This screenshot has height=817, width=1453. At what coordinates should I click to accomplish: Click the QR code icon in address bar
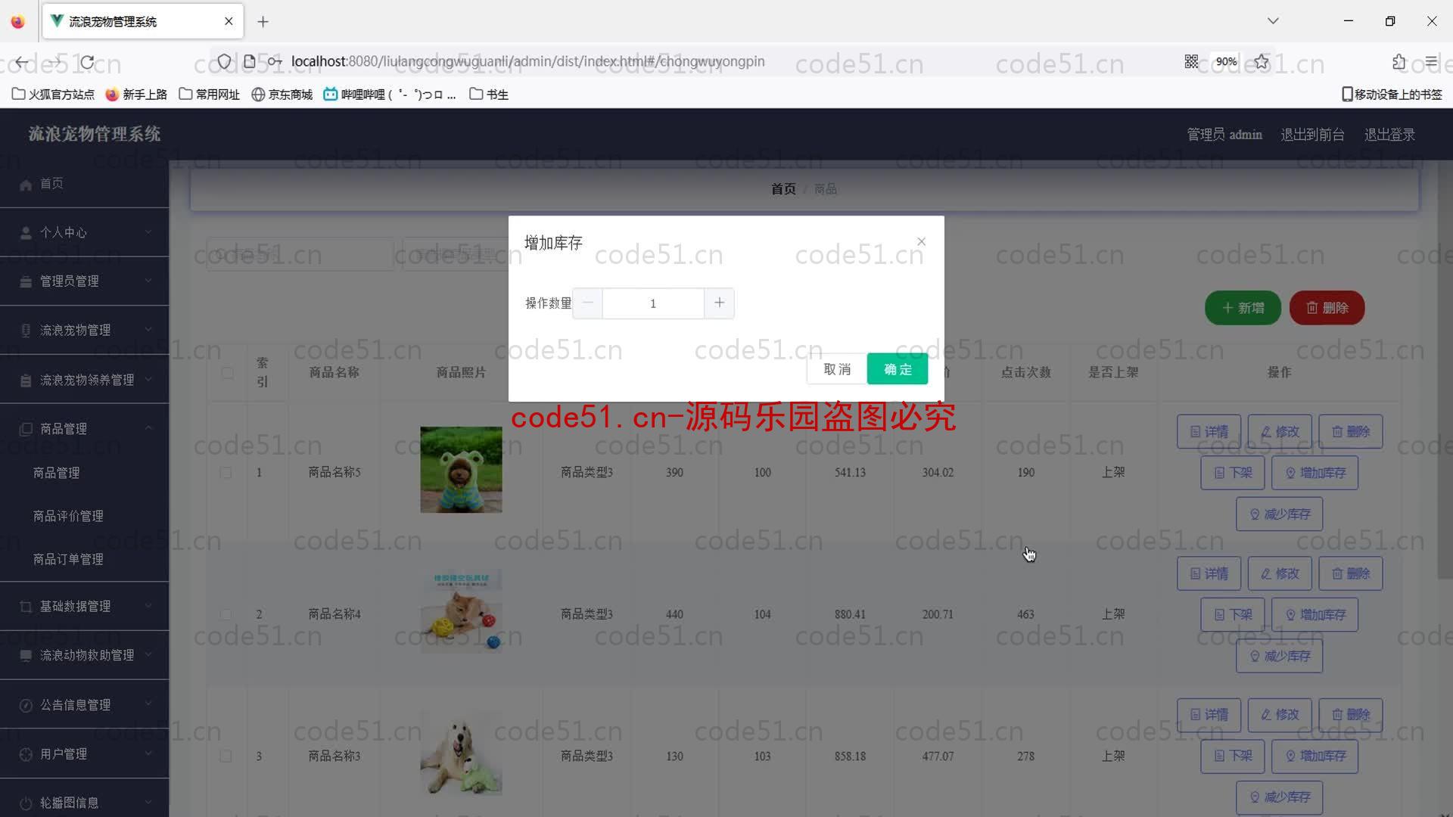(x=1191, y=62)
